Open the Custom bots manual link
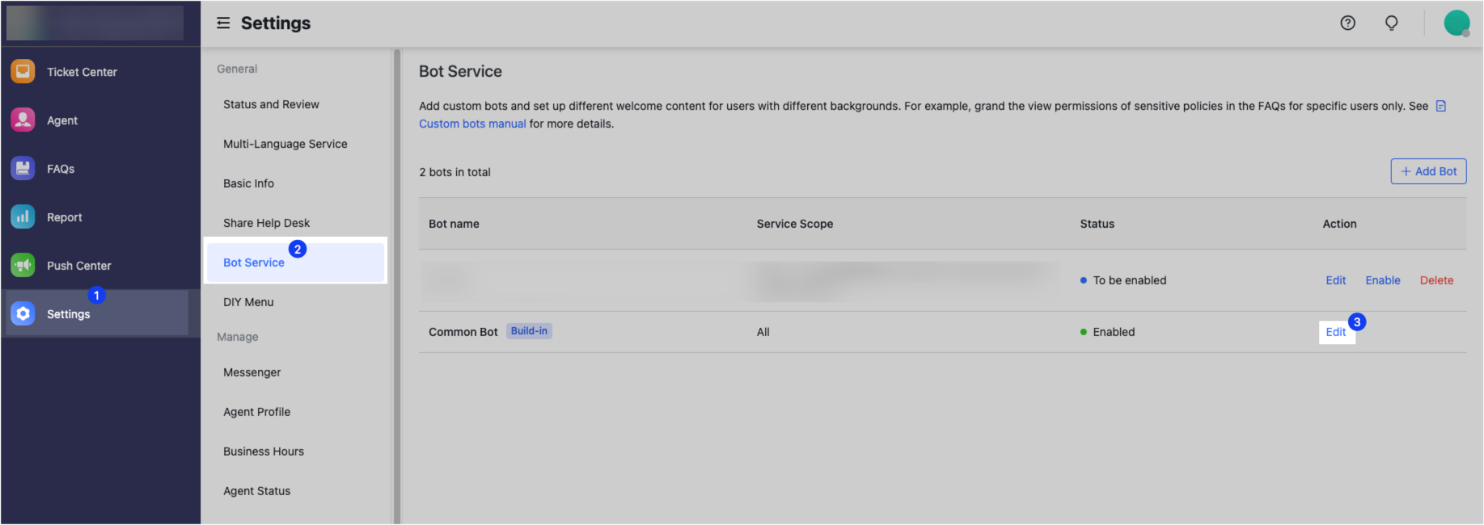 (x=472, y=124)
